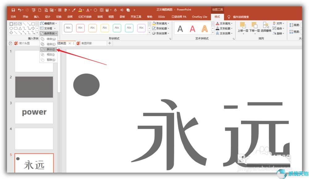This screenshot has width=309, height=179.
Task: Click the Undo arrow icon
Action: (19, 10)
